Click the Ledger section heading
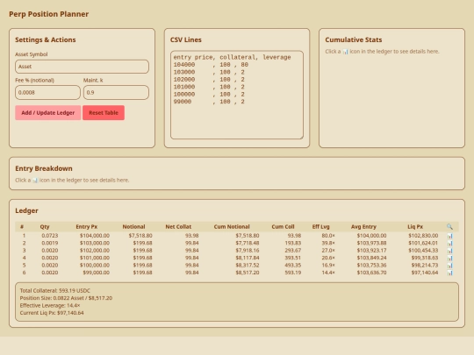 26,210
